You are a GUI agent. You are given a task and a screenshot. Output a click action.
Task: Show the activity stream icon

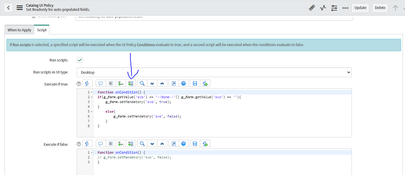pos(323,8)
